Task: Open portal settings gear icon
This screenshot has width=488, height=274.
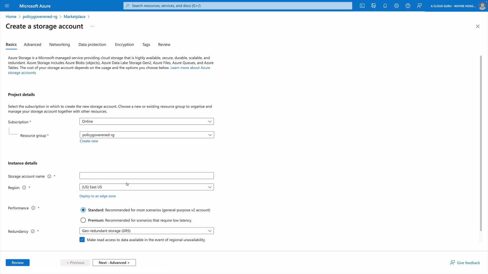Action: (x=396, y=6)
